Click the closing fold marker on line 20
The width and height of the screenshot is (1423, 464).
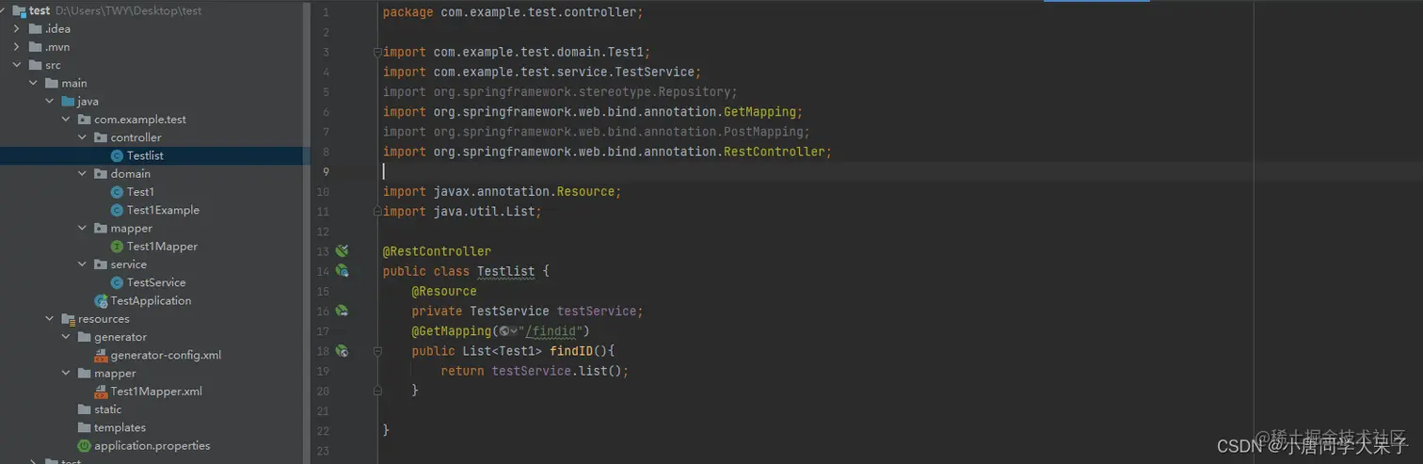coord(377,391)
